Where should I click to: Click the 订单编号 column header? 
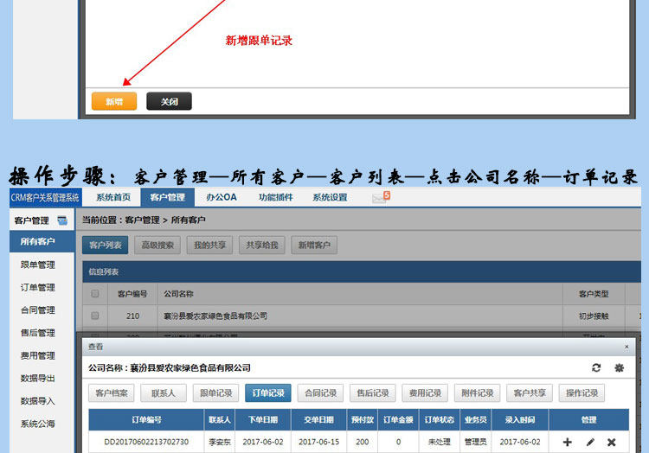146,420
